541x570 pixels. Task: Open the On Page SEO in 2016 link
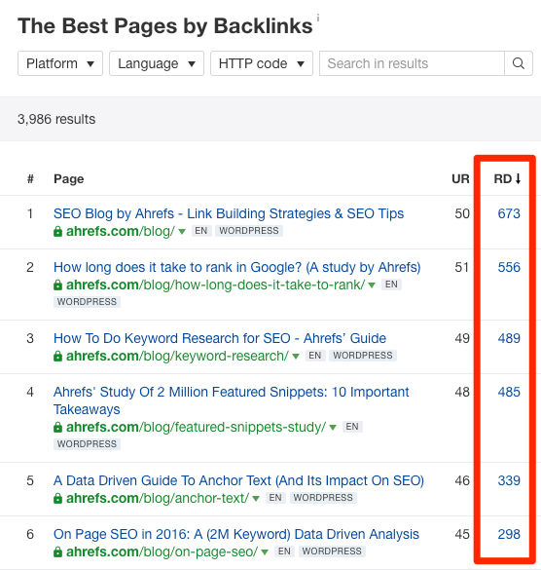coord(236,534)
